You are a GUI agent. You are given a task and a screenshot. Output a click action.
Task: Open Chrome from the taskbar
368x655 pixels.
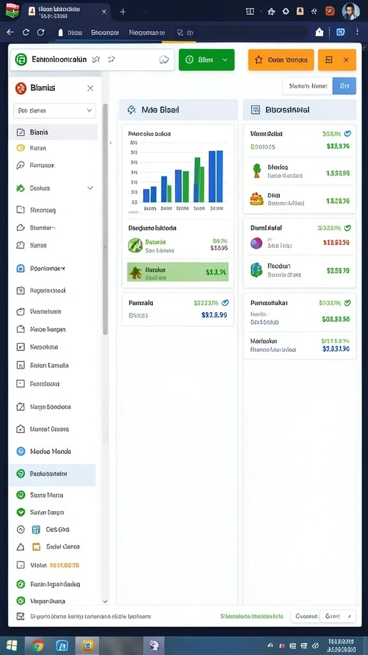tap(37, 646)
